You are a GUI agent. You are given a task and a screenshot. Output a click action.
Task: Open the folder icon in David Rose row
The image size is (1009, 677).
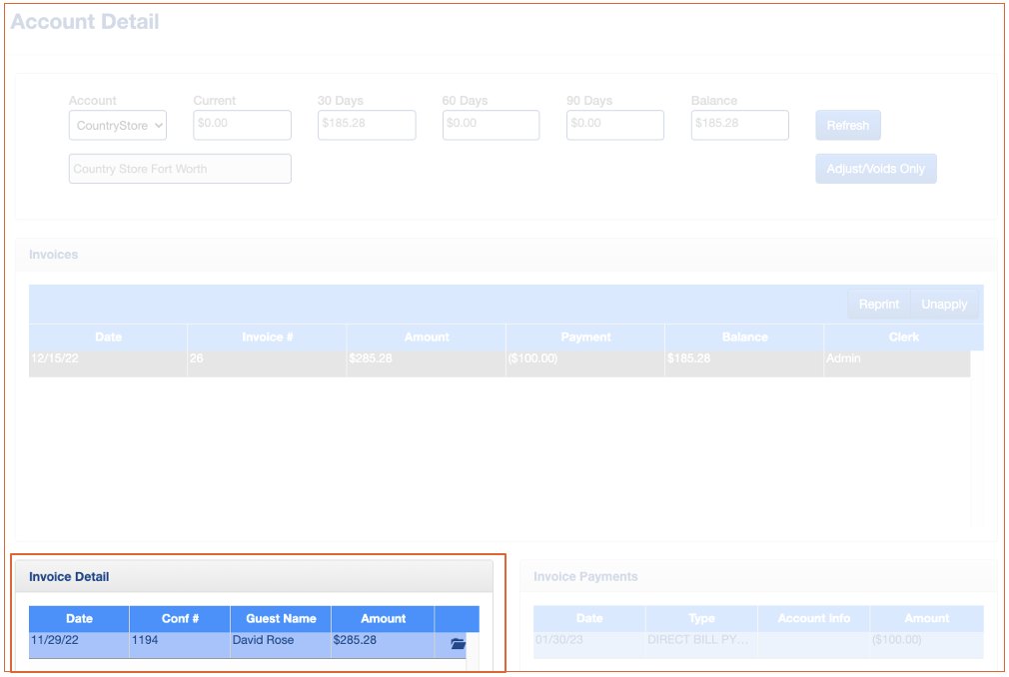pos(458,644)
